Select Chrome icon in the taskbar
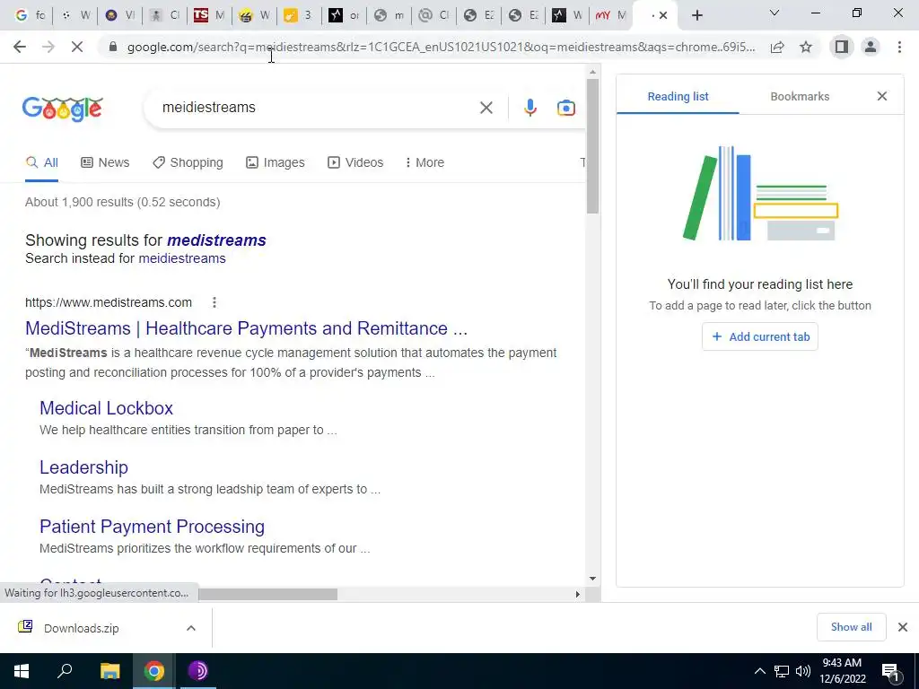The width and height of the screenshot is (919, 689). (154, 671)
